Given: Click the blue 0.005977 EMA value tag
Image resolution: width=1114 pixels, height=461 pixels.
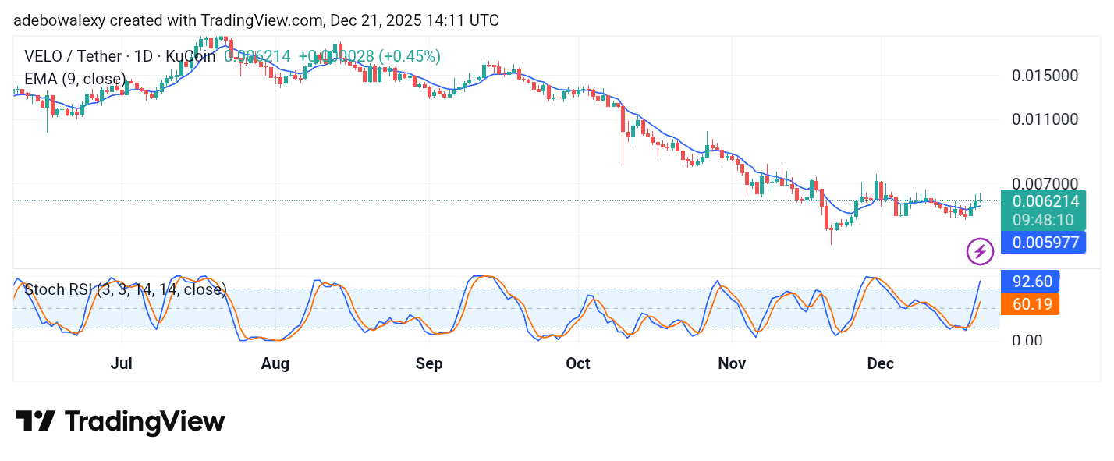Looking at the screenshot, I should tap(1045, 243).
